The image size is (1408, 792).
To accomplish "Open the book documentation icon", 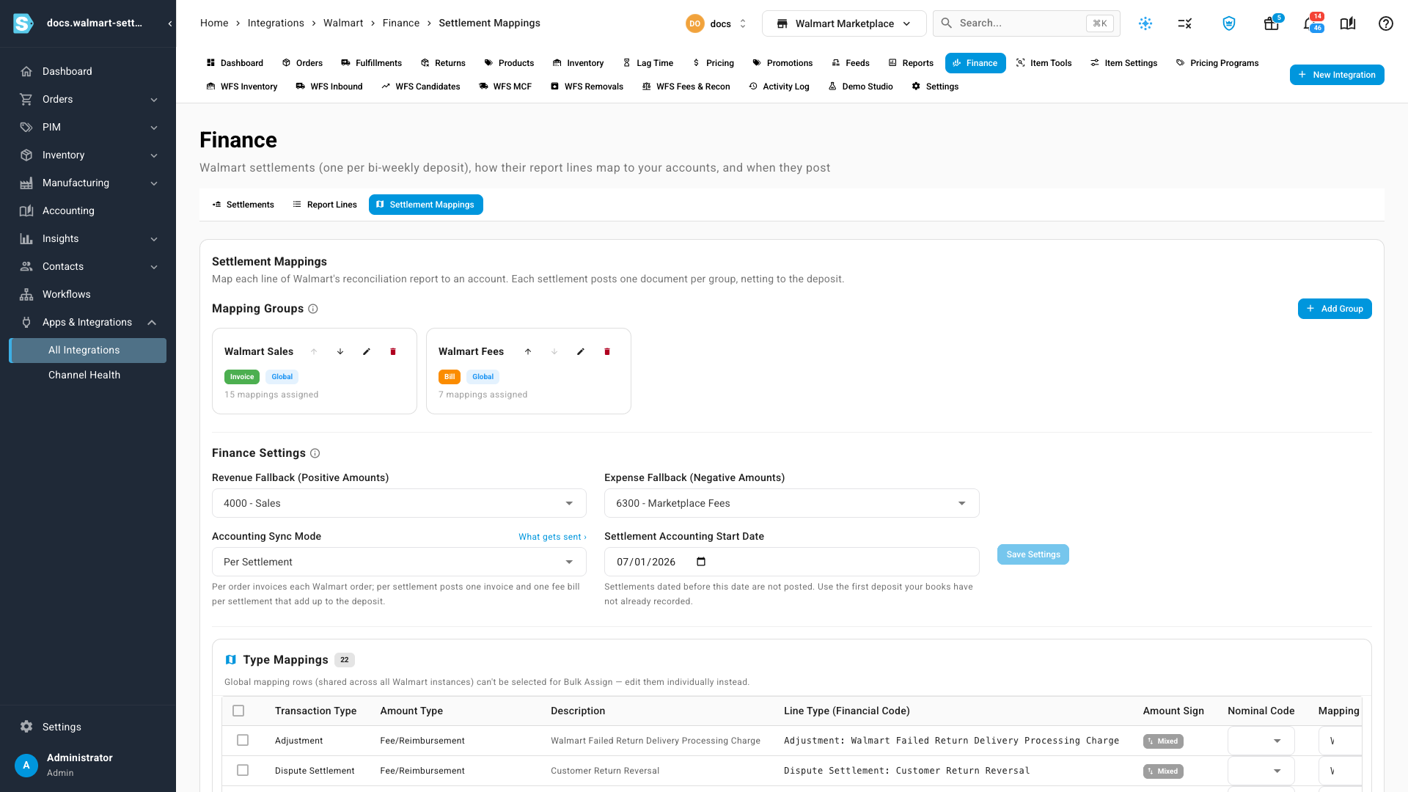I will (1348, 23).
